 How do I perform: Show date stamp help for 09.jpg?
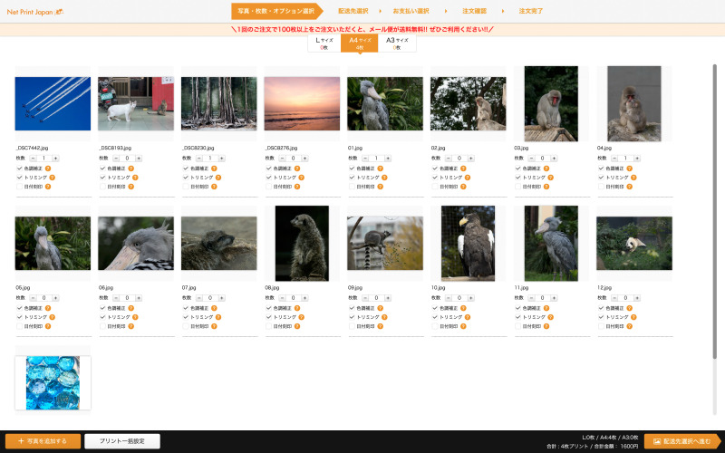coord(380,326)
